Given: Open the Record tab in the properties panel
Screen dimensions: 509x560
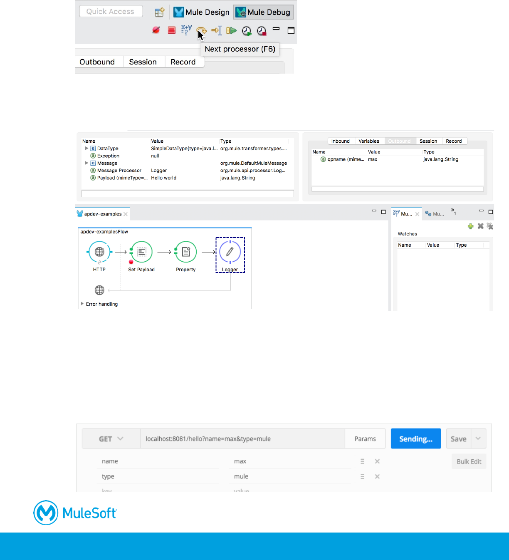Looking at the screenshot, I should pyautogui.click(x=454, y=141).
